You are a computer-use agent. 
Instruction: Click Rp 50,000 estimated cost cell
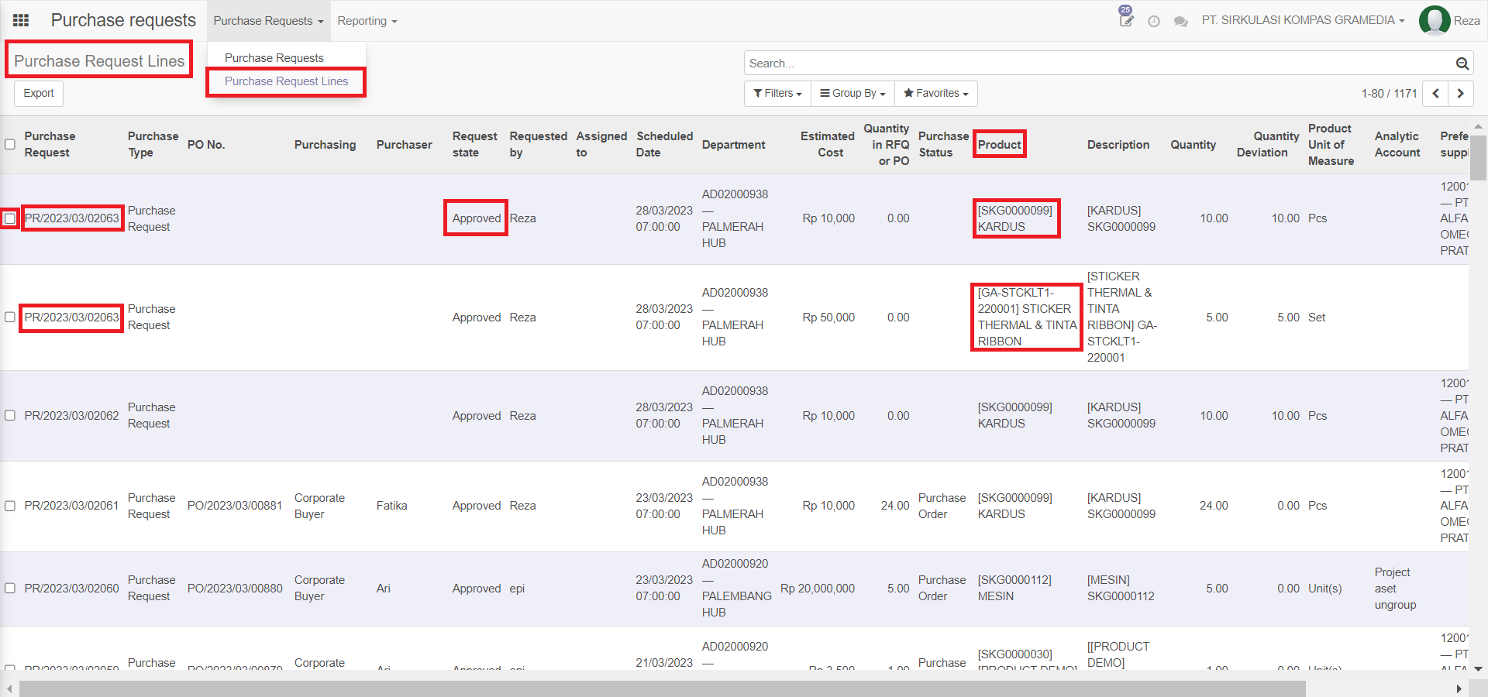pos(828,317)
